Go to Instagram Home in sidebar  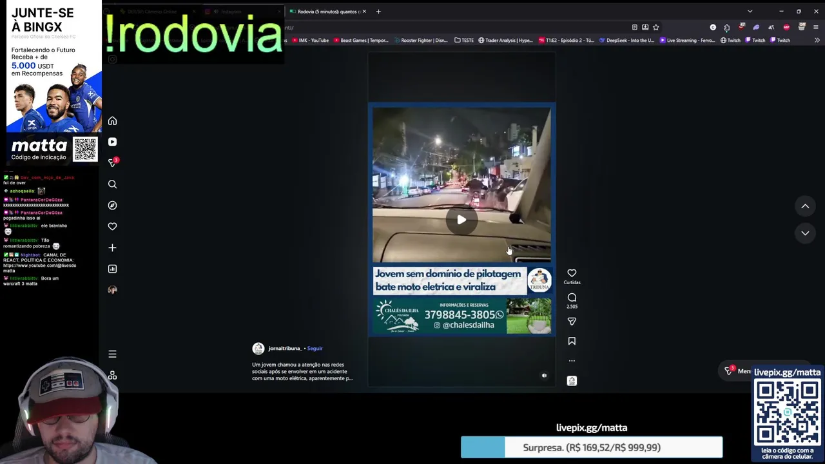coord(112,121)
